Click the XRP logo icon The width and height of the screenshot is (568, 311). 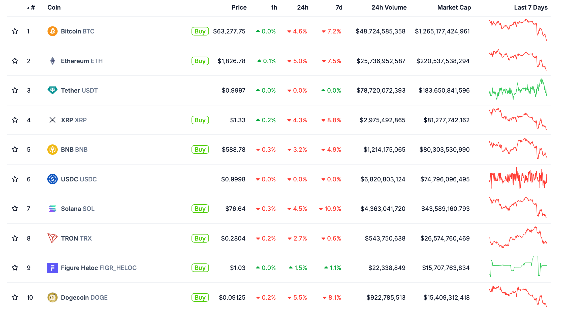click(x=52, y=120)
